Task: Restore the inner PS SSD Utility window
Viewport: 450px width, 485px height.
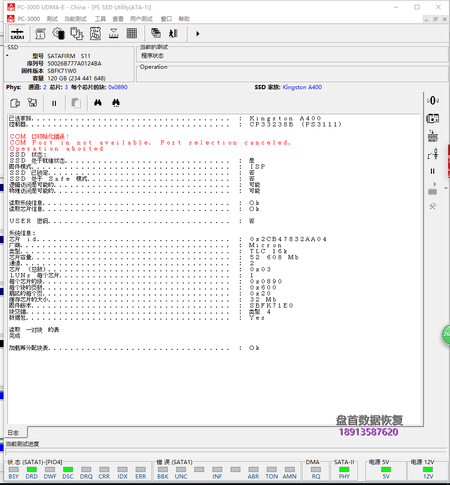Action: 436,19
